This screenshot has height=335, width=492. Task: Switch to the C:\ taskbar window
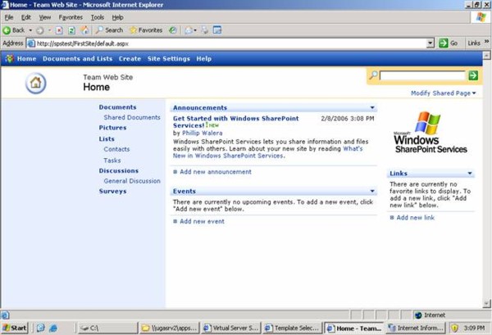(x=107, y=328)
